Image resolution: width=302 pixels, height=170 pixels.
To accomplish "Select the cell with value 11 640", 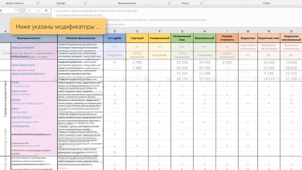I will click(x=204, y=73).
